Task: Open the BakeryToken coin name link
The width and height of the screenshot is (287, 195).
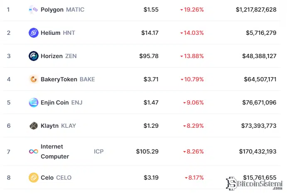Action: pos(59,79)
